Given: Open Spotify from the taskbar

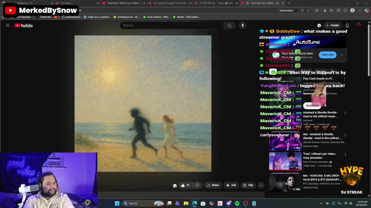Looking at the screenshot, I should point(237,203).
